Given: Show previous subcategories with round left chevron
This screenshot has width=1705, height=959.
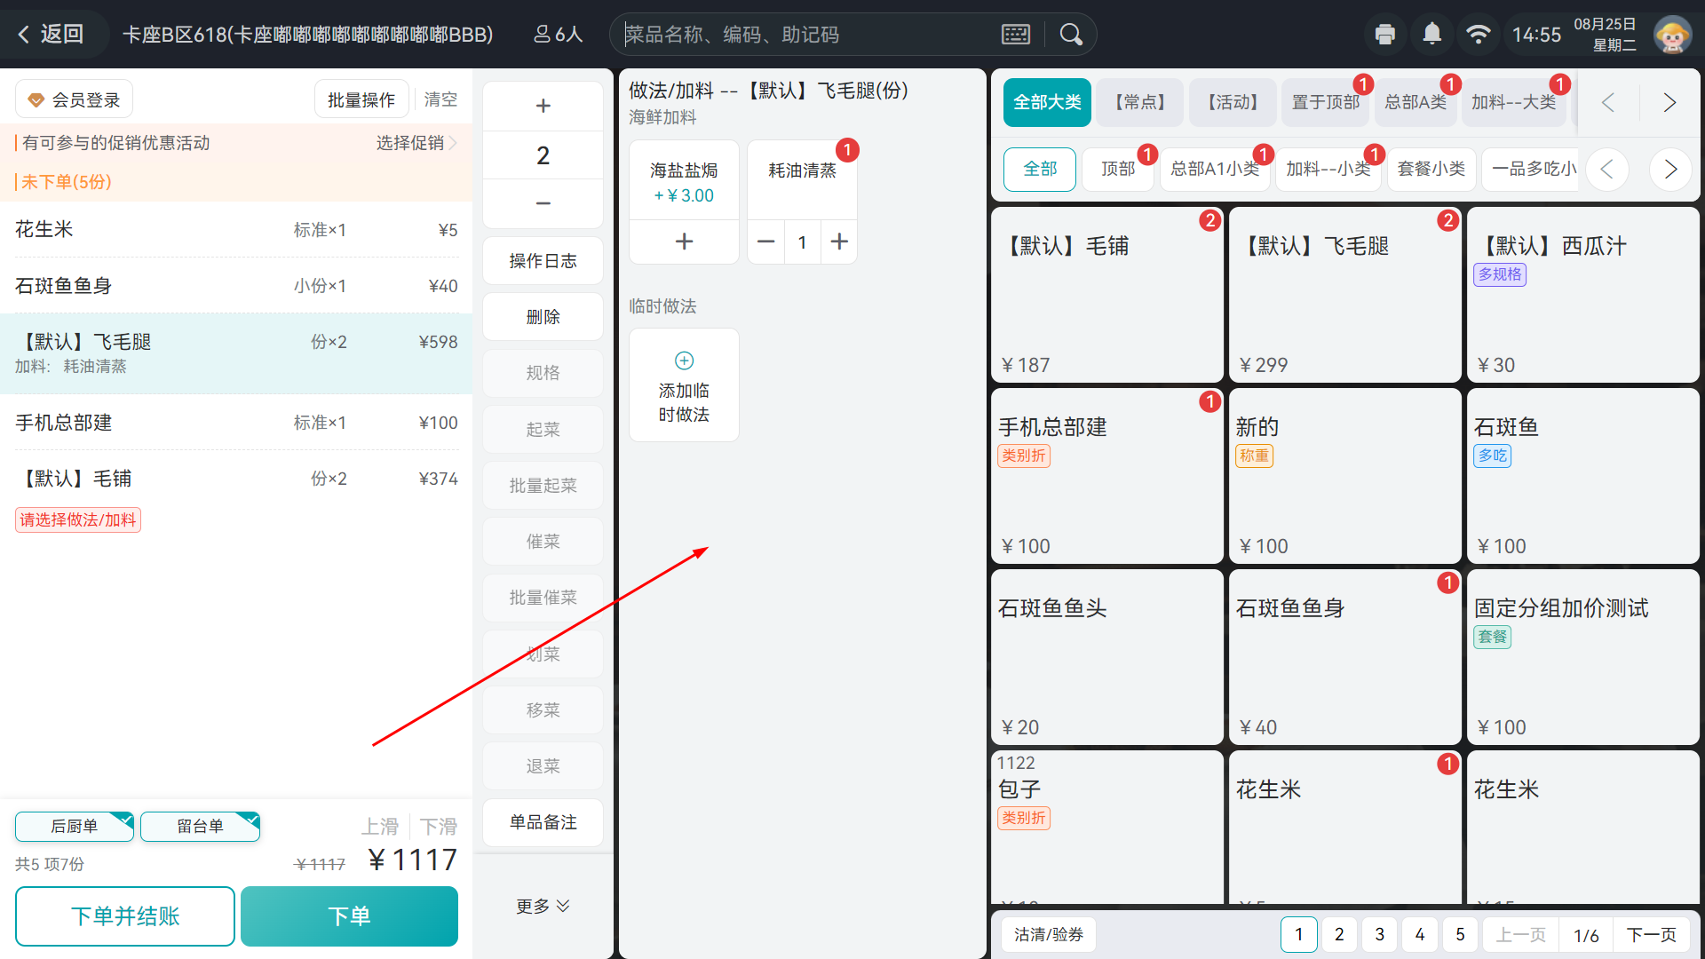Looking at the screenshot, I should [x=1607, y=169].
